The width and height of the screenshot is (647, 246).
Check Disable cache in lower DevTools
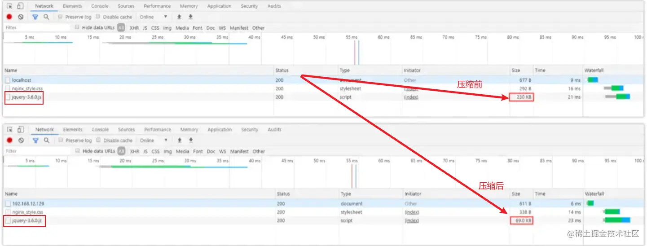click(x=98, y=140)
